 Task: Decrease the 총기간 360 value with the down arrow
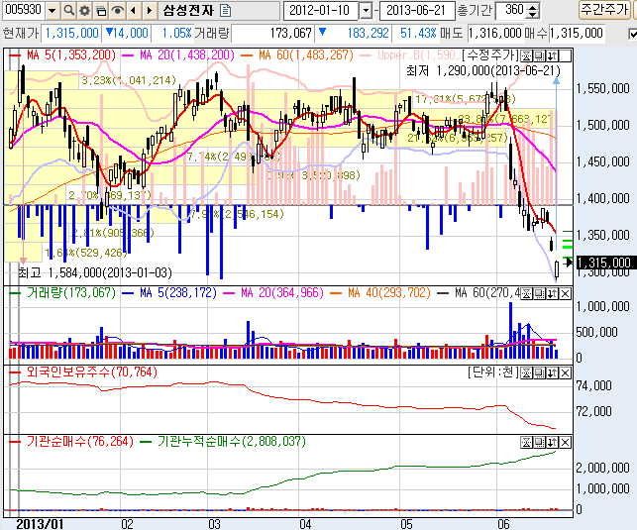(x=532, y=14)
